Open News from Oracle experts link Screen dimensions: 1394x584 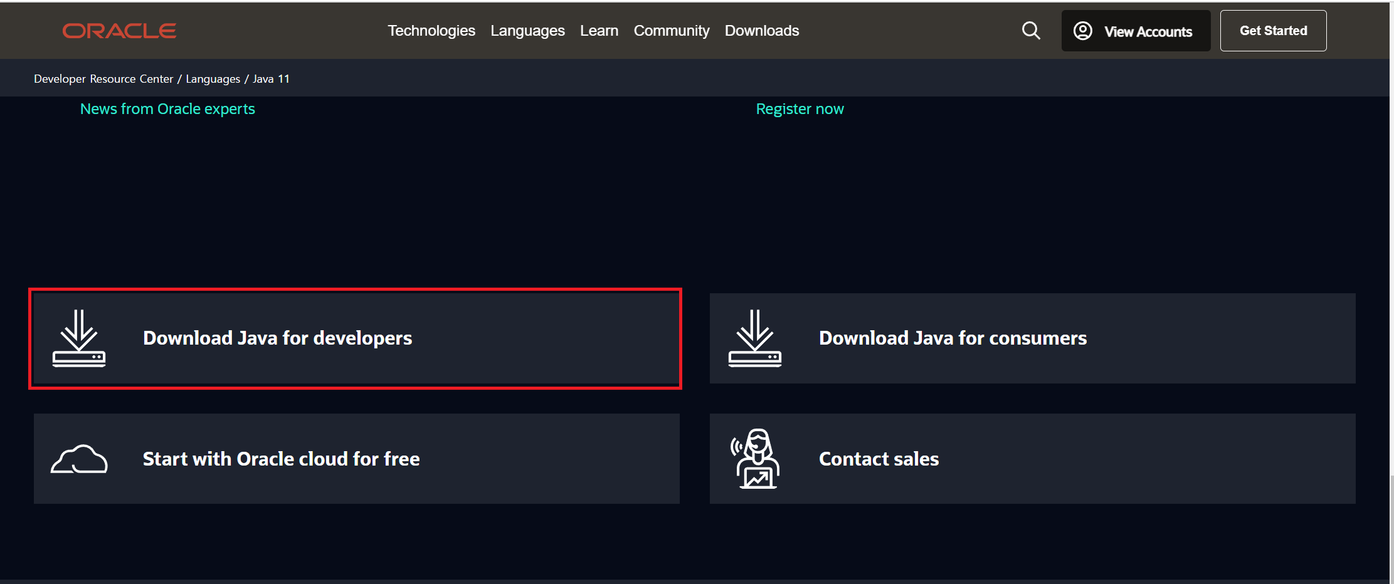[x=167, y=109]
